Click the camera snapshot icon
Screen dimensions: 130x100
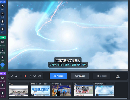tap(40, 76)
